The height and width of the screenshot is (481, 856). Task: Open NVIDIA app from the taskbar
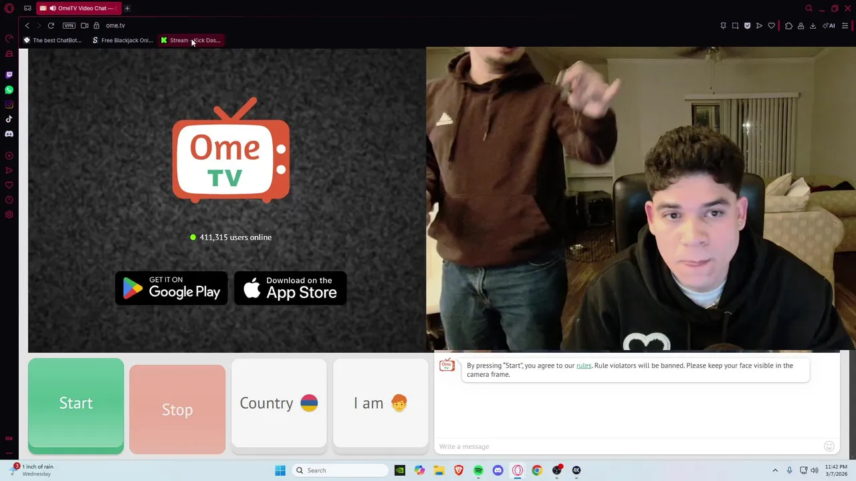[x=400, y=470]
